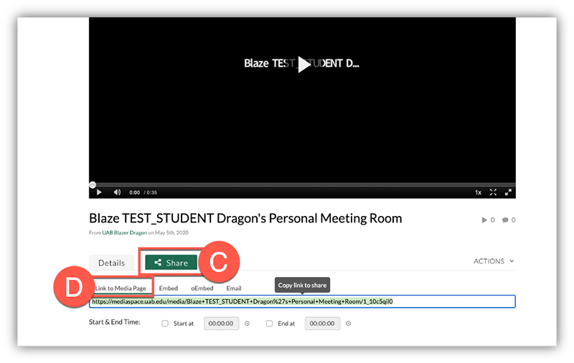The width and height of the screenshot is (574, 363).
Task: Click the comments bubble icon
Action: tap(505, 220)
